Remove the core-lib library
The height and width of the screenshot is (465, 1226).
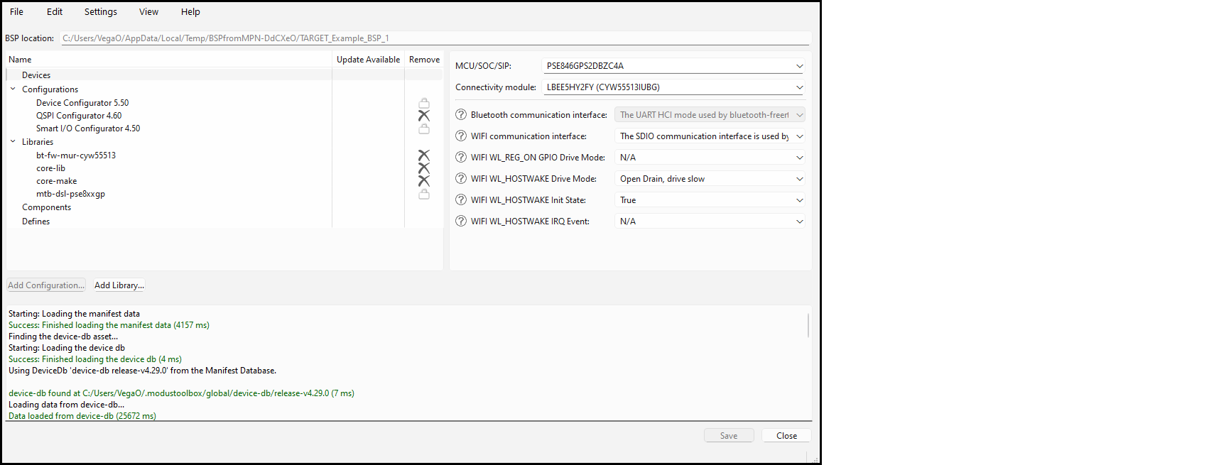[x=424, y=168]
